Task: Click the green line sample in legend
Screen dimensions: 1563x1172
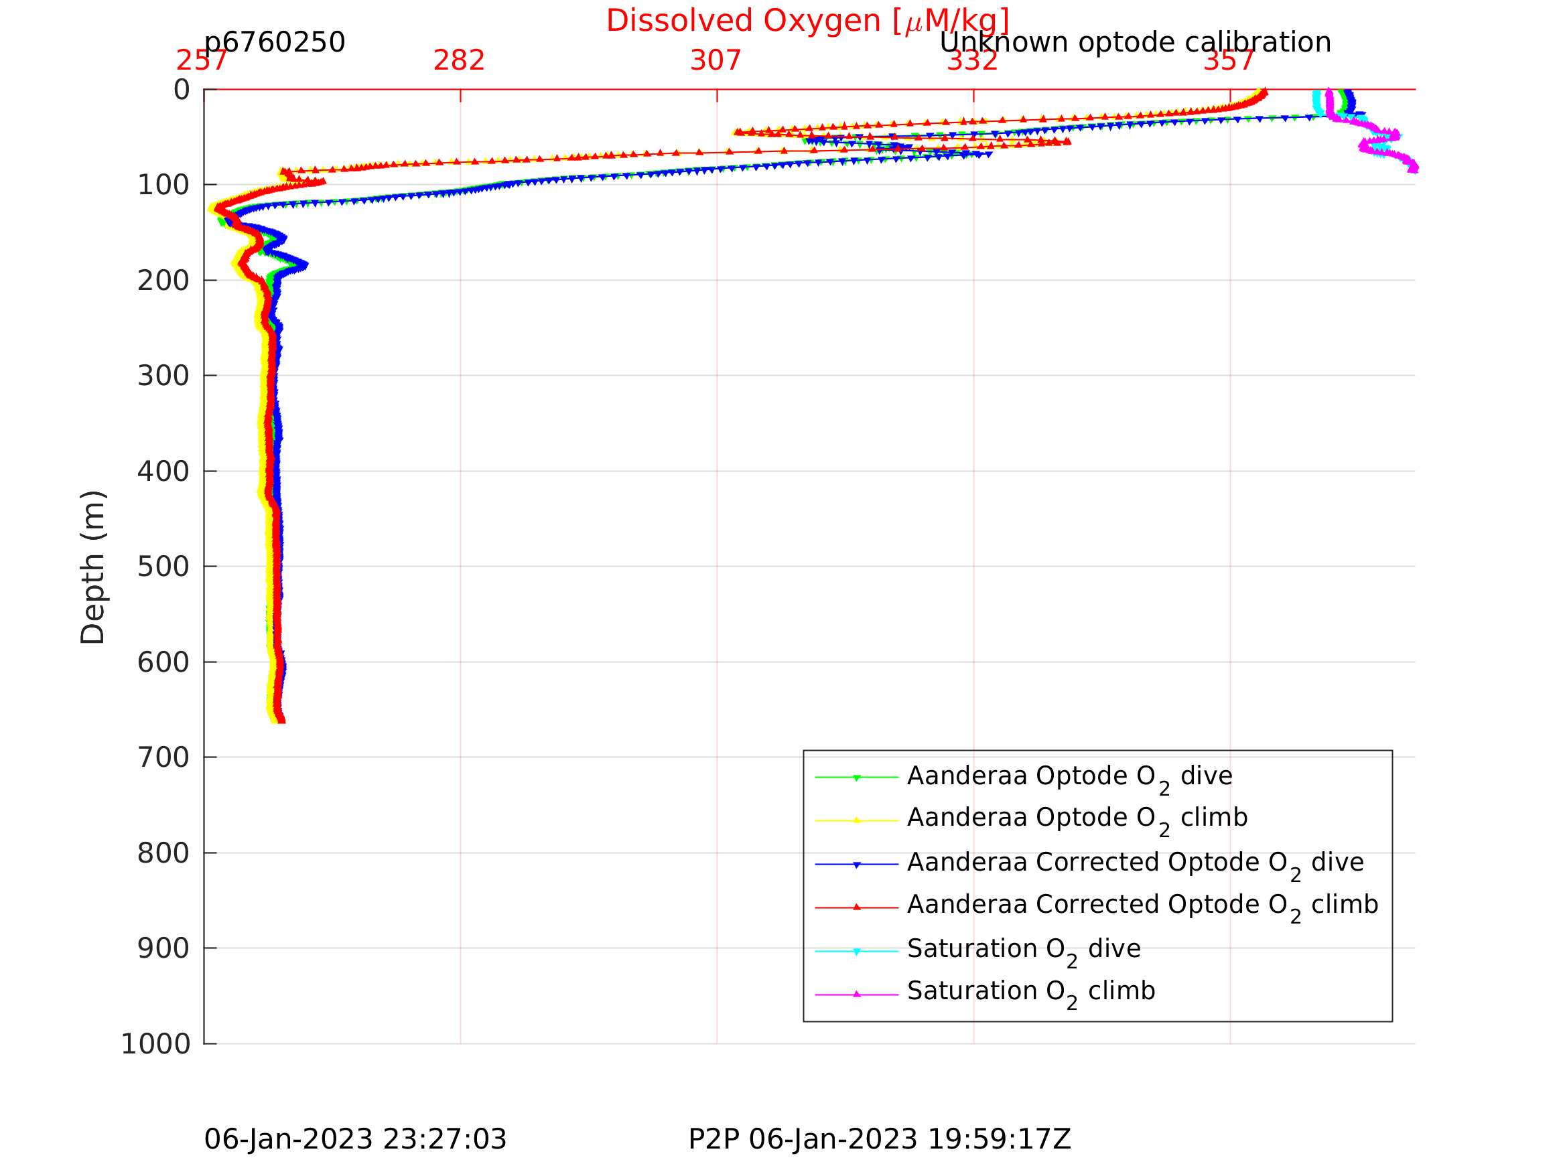Action: coord(856,778)
